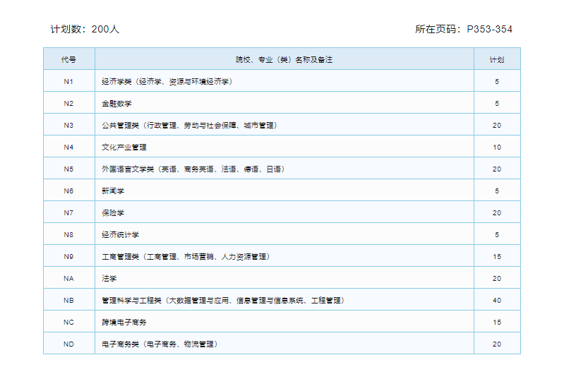The width and height of the screenshot is (564, 379).
Task: Select the N7 code cell
Action: tap(68, 213)
